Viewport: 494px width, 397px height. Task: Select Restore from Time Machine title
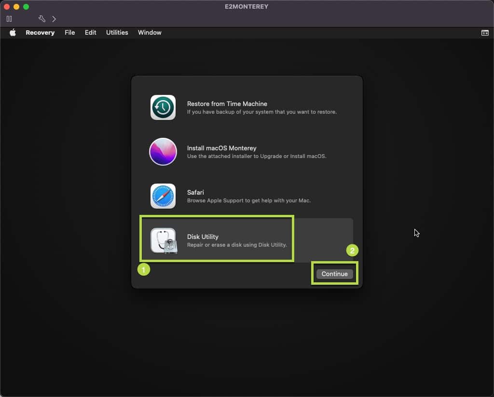point(227,104)
